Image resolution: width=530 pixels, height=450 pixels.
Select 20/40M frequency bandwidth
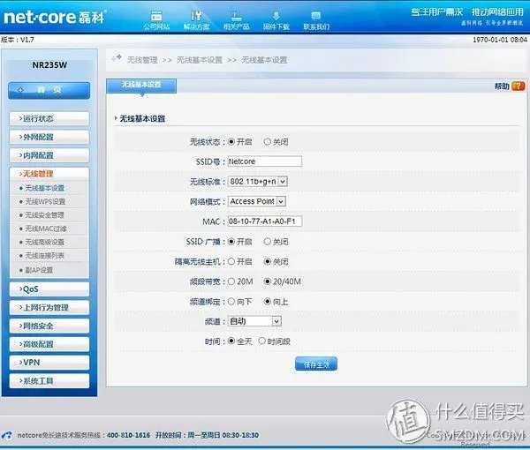pyautogui.click(x=268, y=281)
